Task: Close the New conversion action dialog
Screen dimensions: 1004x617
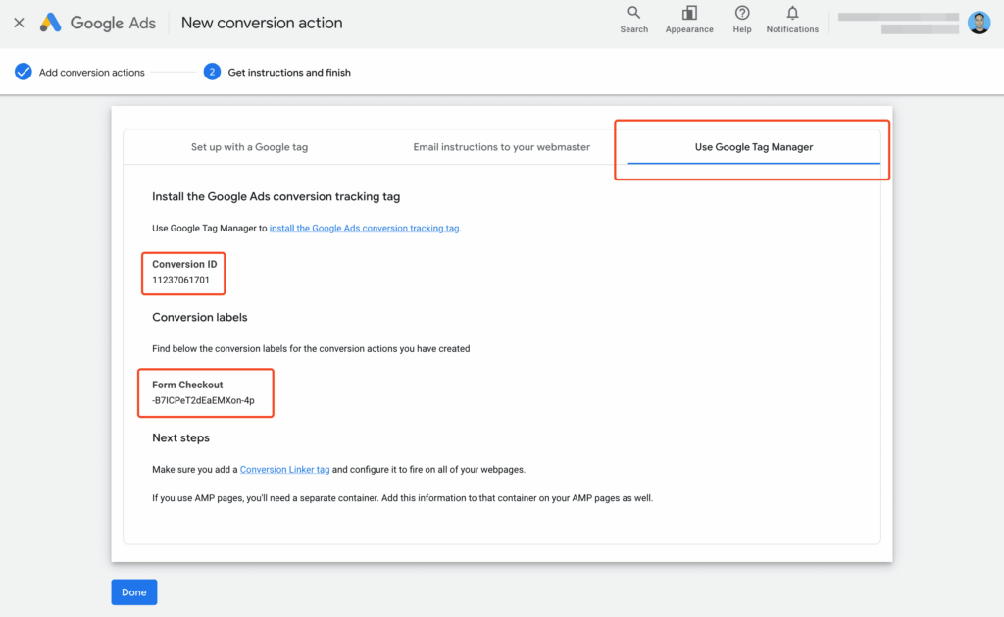Action: click(x=20, y=24)
